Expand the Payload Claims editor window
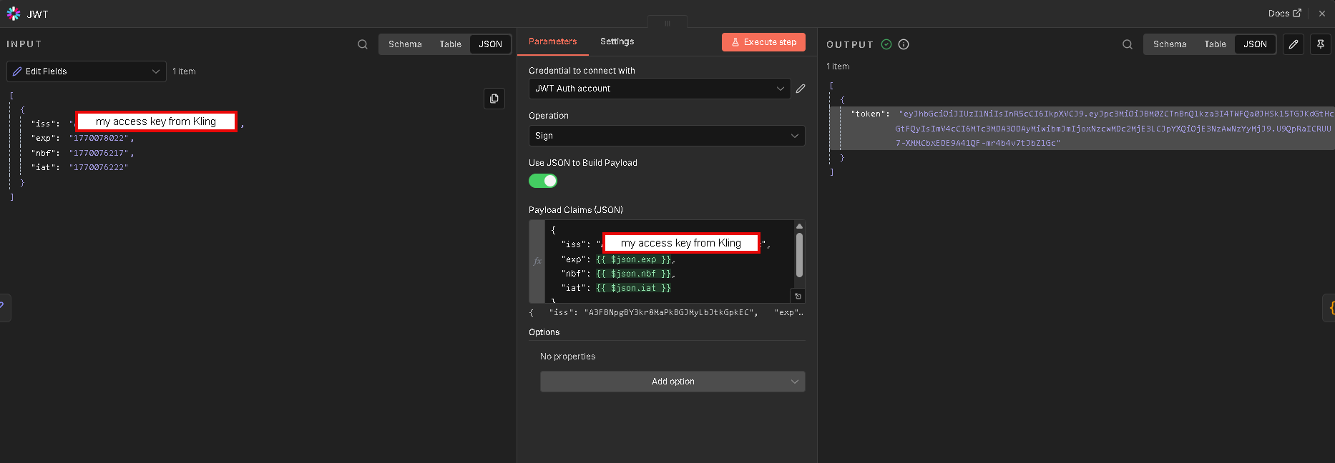Screen dimensions: 1335x463 point(798,296)
